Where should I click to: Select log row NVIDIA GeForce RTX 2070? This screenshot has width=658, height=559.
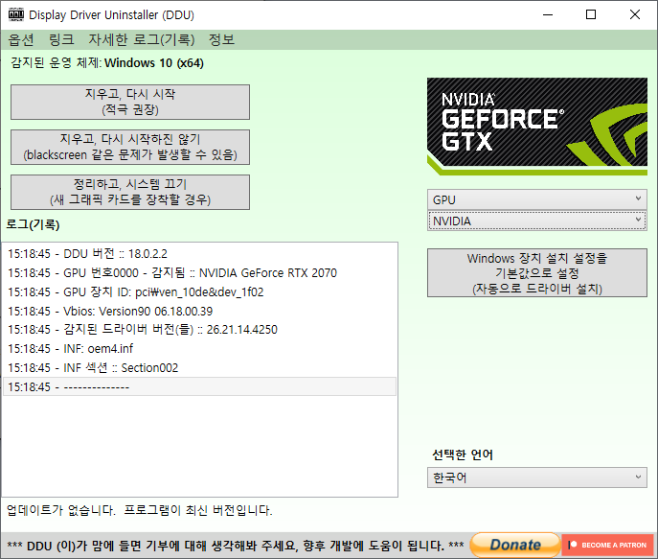coord(199,273)
